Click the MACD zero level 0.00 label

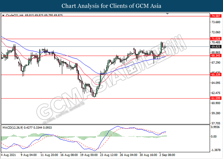pyautogui.click(x=214, y=136)
